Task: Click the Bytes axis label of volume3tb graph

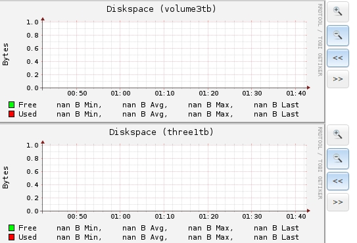Action: pyautogui.click(x=5, y=54)
